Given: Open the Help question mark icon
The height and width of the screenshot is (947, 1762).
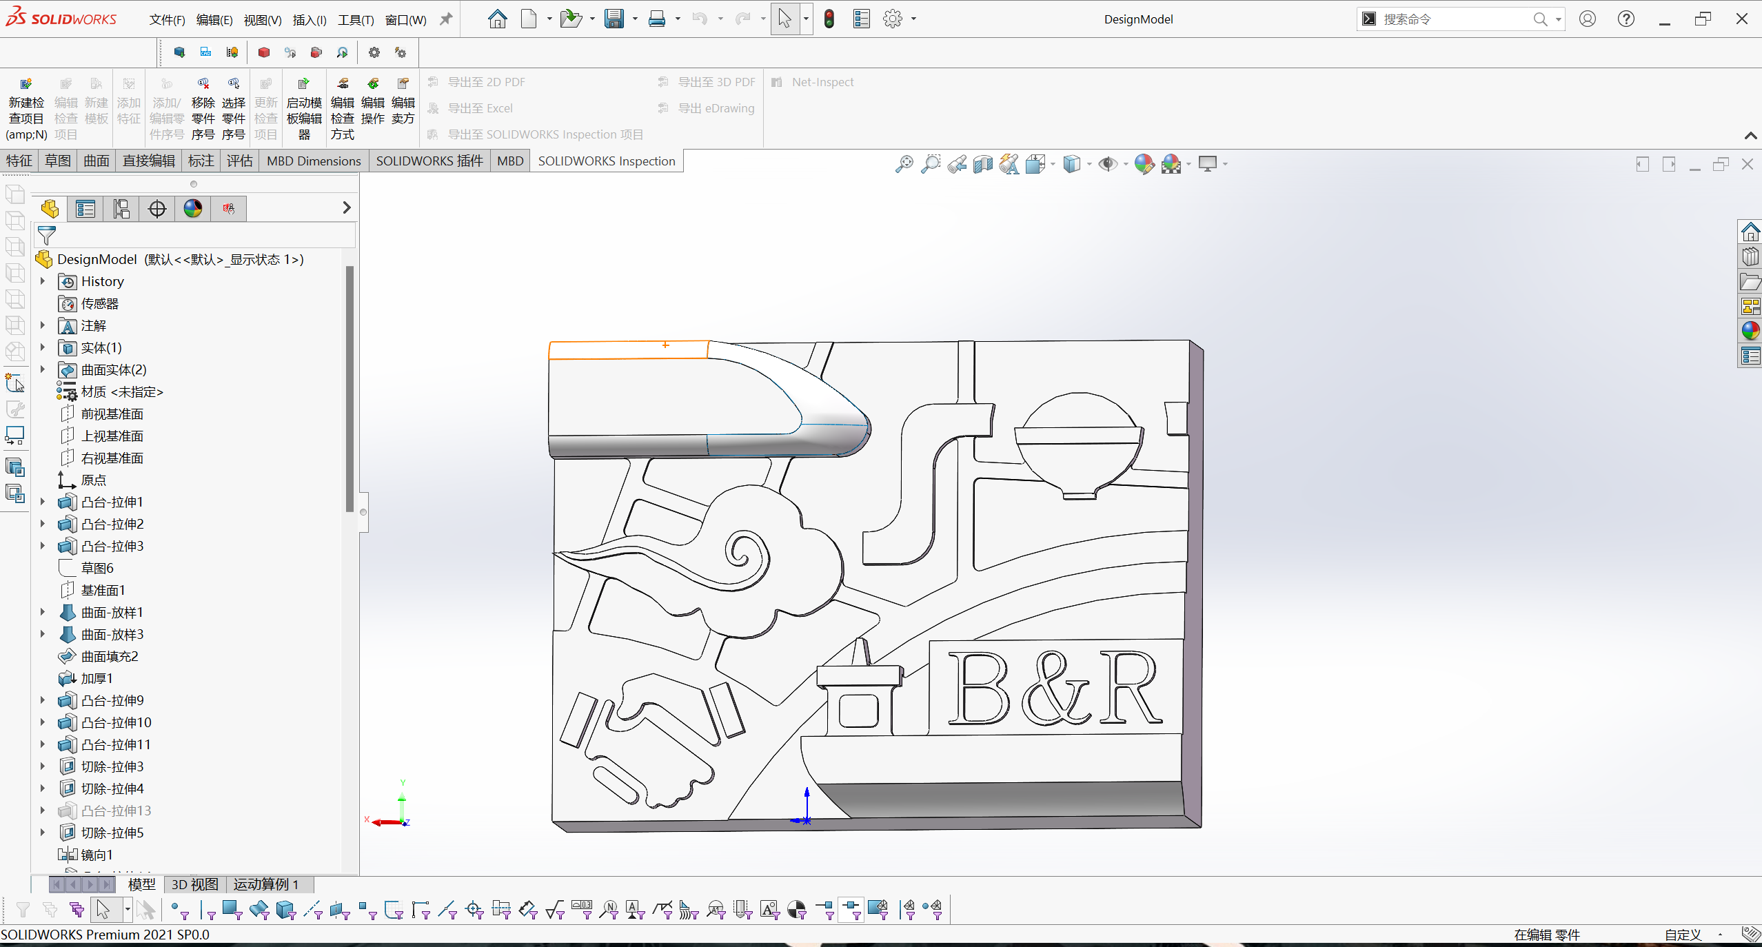Looking at the screenshot, I should coord(1626,19).
